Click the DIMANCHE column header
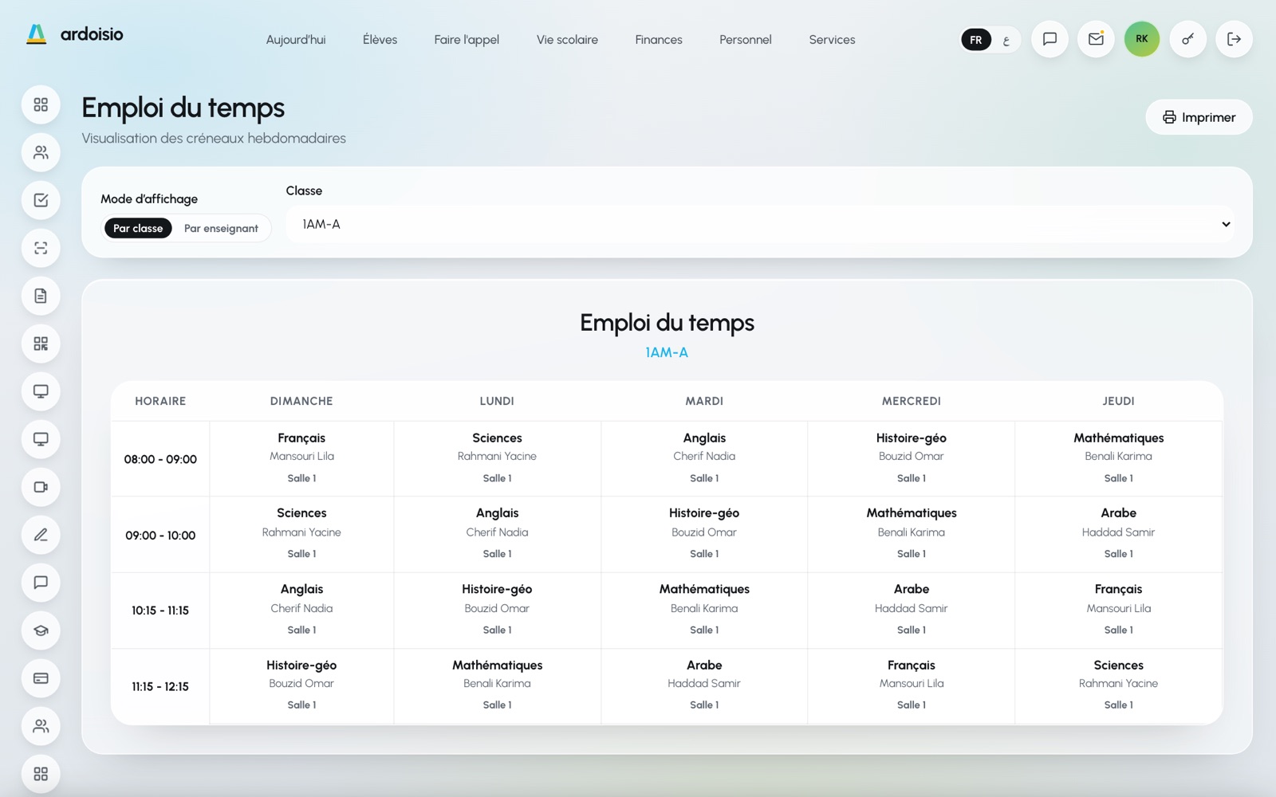1276x797 pixels. (x=301, y=401)
